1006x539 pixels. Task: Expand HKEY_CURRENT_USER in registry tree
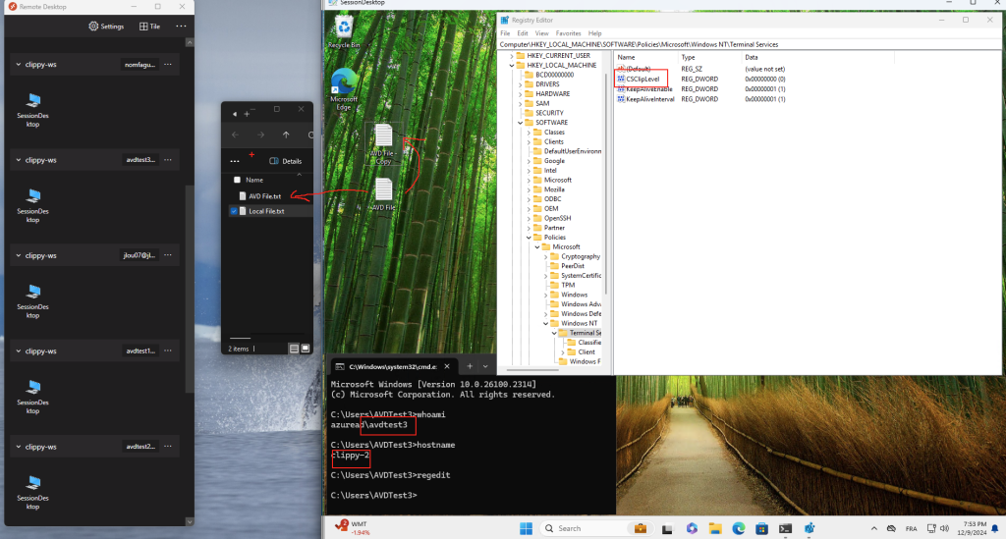(511, 56)
